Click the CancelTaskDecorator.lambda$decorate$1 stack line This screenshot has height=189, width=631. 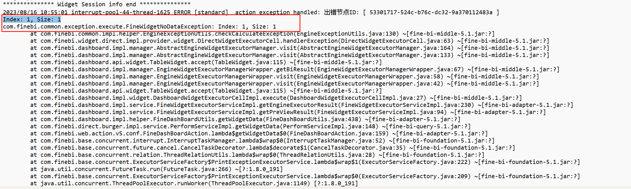point(273,148)
